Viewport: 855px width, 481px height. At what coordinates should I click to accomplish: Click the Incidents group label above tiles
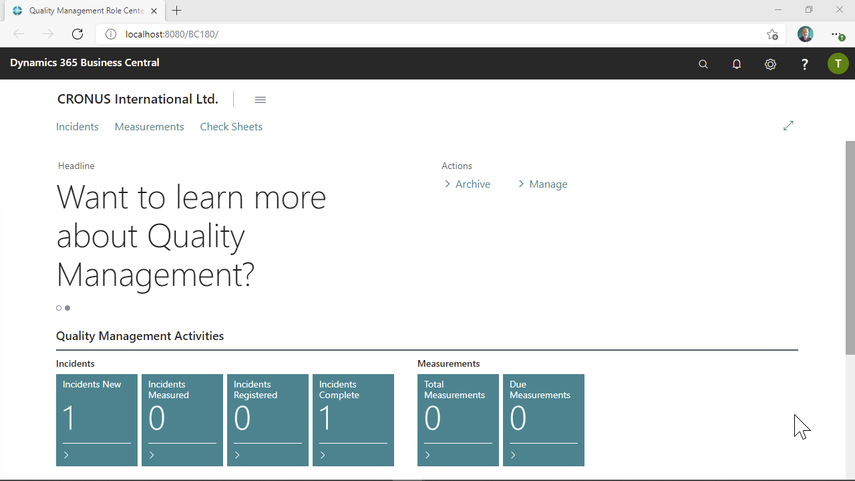[75, 364]
